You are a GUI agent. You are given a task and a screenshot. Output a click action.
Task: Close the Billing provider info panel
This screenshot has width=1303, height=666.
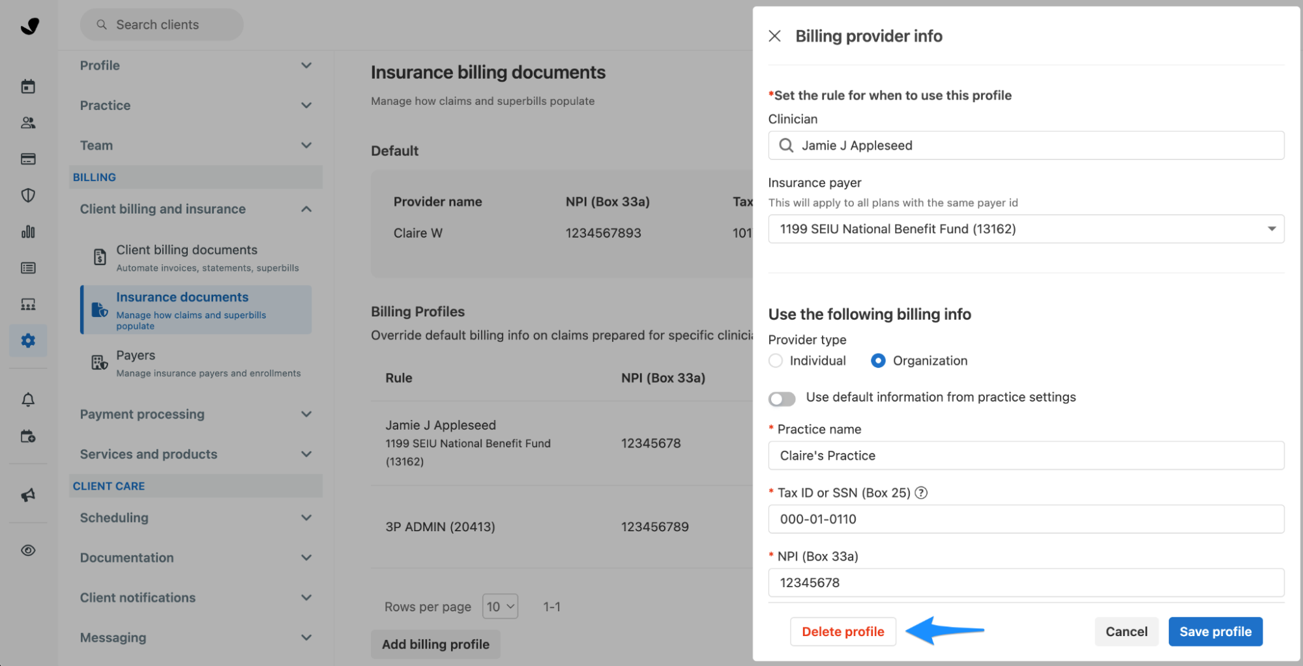[x=774, y=36]
